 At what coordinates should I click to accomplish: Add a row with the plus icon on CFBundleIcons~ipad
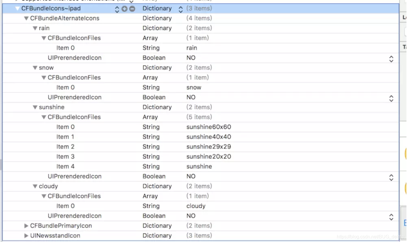click(125, 9)
